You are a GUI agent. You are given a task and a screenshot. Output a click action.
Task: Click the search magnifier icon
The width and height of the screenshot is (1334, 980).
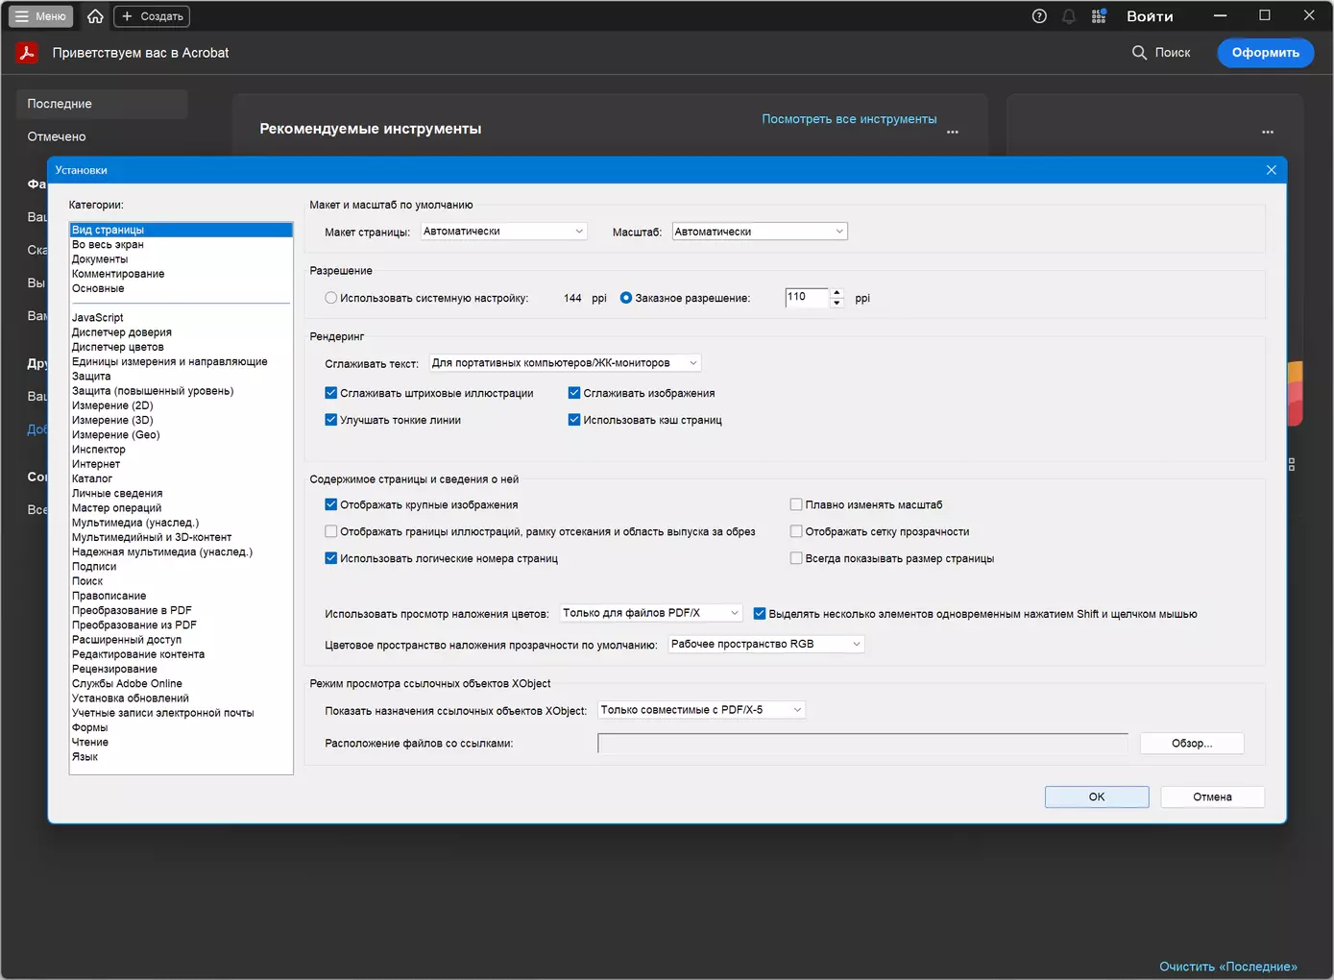click(1139, 53)
